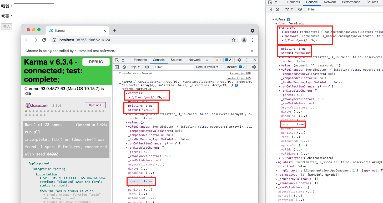Clear console in right DevTools panel

pyautogui.click(x=277, y=9)
